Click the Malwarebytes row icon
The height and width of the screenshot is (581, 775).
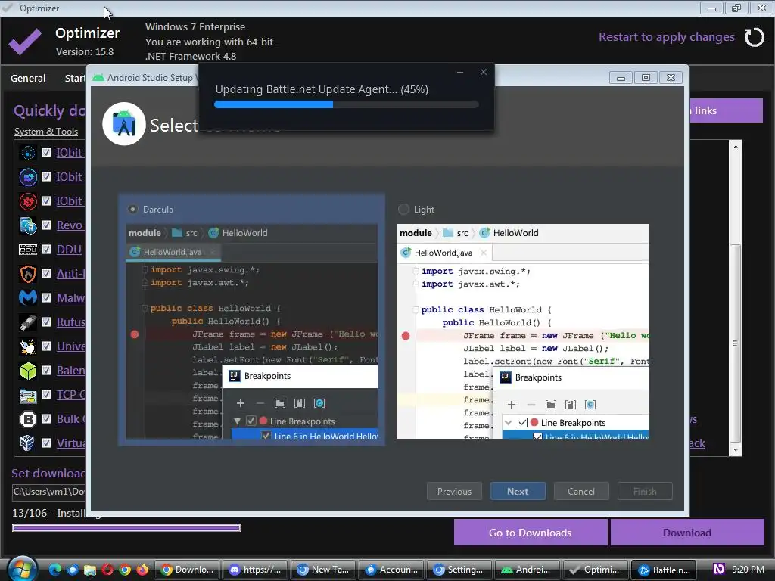28,298
